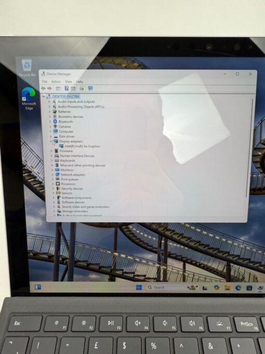Open the Help menu
This screenshot has width=265, height=354.
(80, 82)
